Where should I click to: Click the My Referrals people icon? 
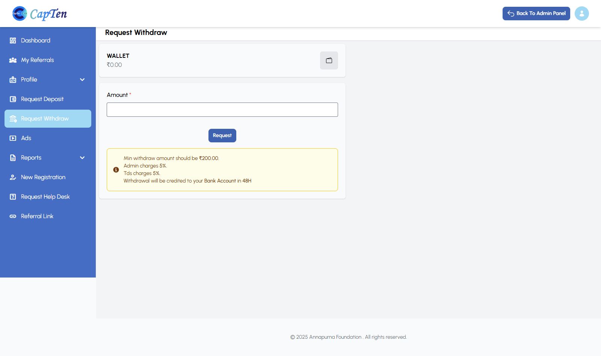[x=13, y=60]
